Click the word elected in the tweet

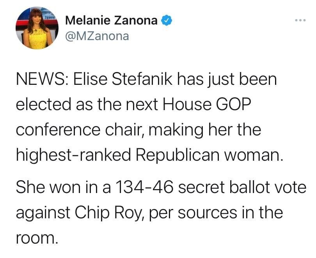[39, 105]
